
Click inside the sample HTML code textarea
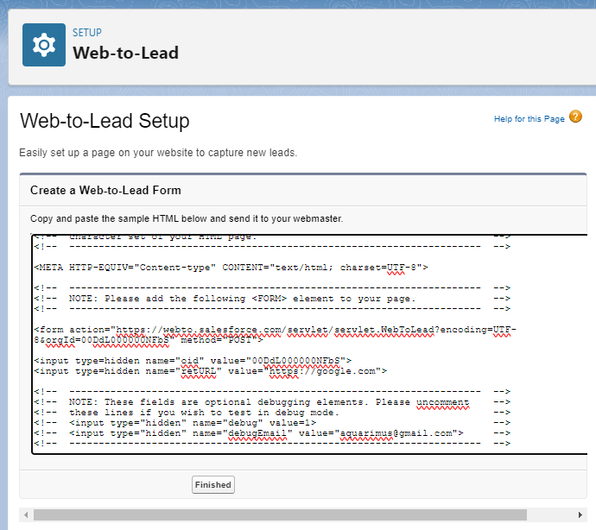pos(310,344)
